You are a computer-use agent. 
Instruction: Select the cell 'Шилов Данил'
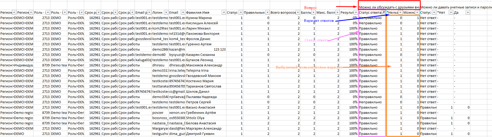click(x=206, y=91)
